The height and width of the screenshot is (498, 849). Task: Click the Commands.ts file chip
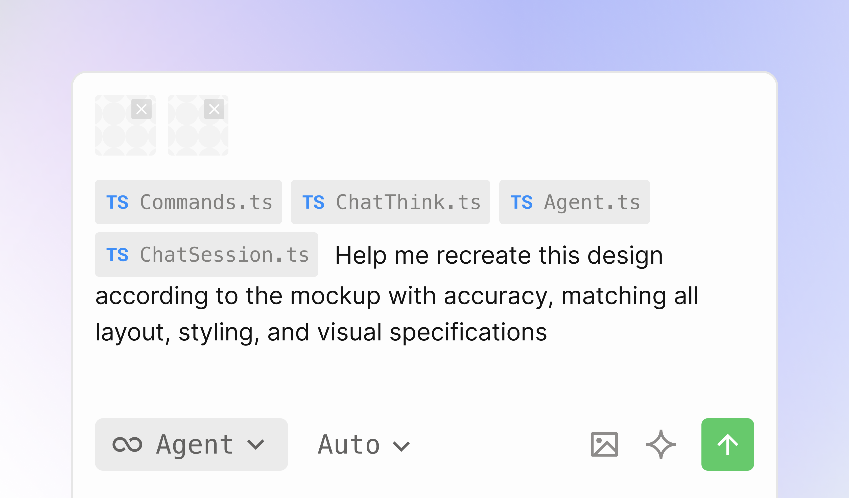(x=188, y=202)
